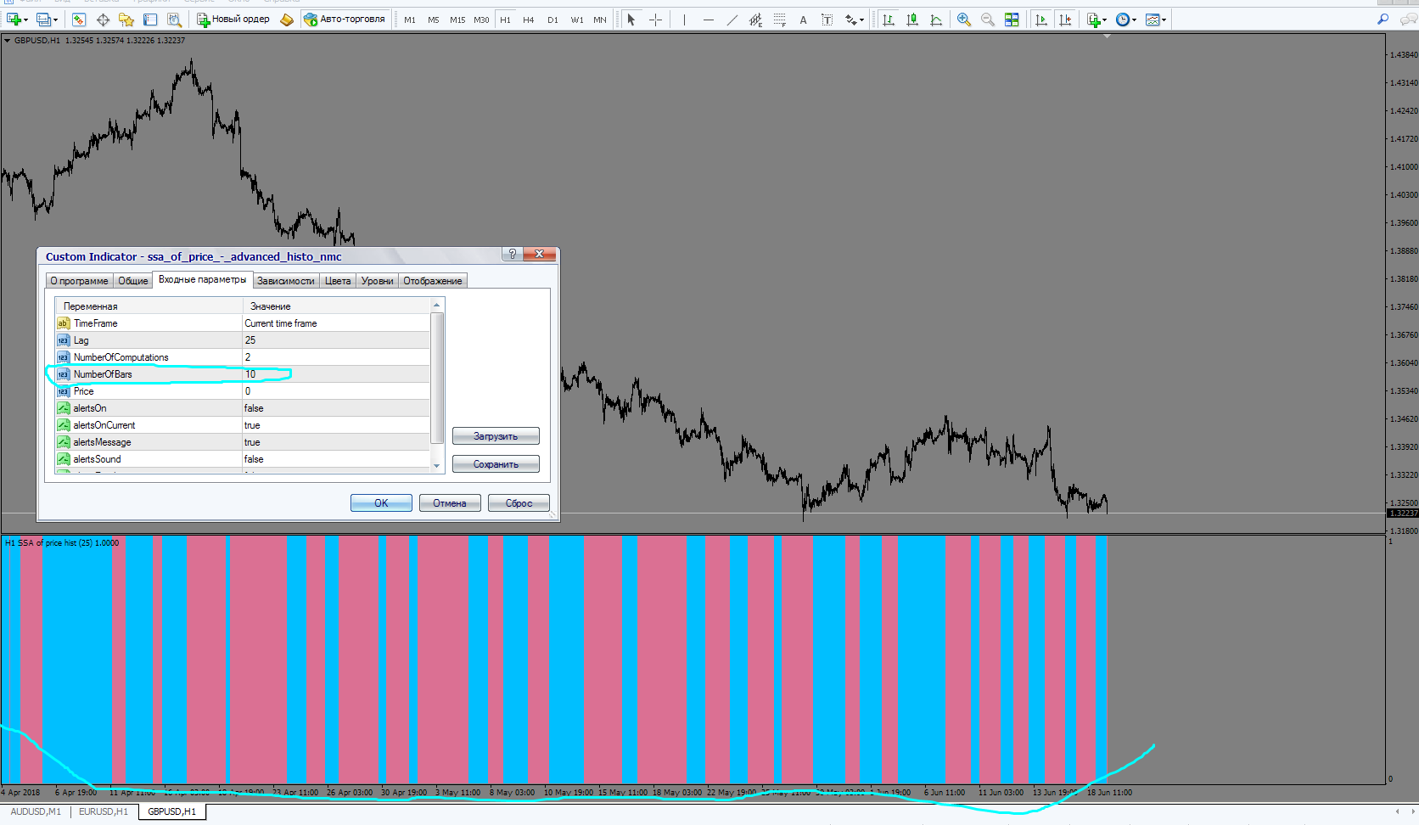Select the arrow cursor tool

point(631,20)
